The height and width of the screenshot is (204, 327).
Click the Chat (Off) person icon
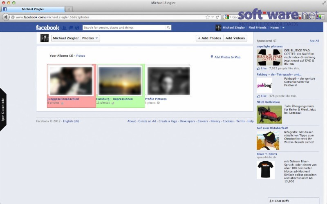point(271,201)
